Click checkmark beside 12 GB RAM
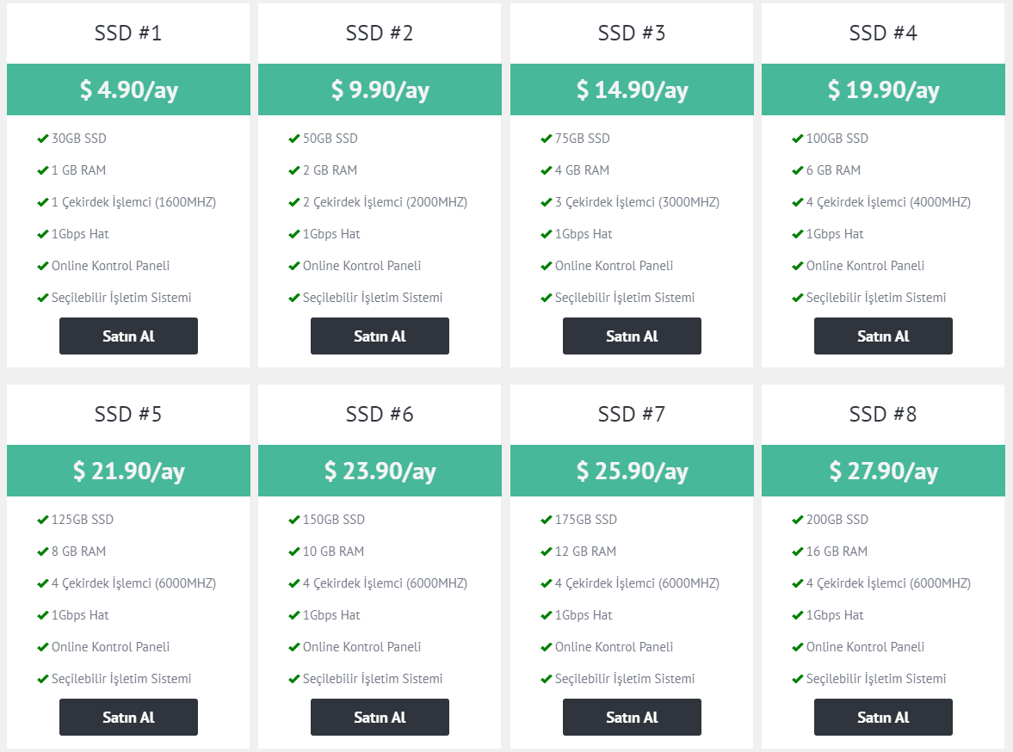 coord(546,552)
